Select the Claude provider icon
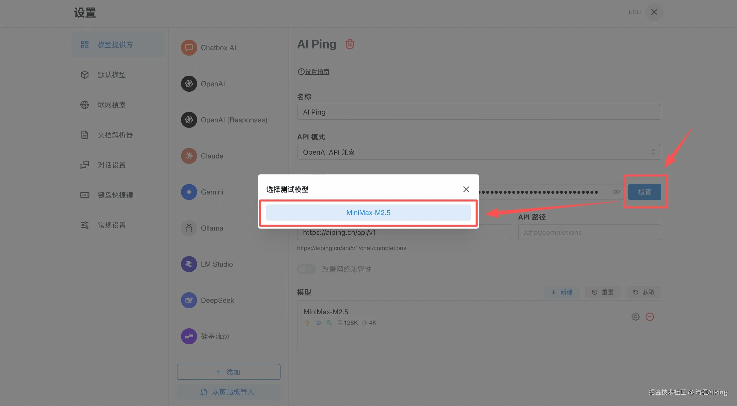This screenshot has height=406, width=737. tap(189, 156)
